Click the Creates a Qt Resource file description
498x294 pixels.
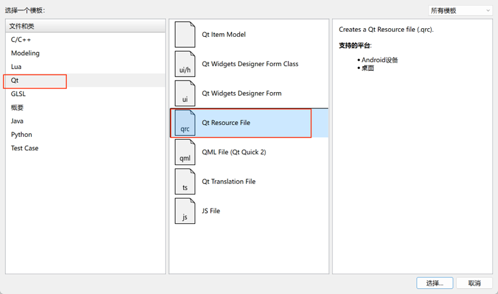386,29
